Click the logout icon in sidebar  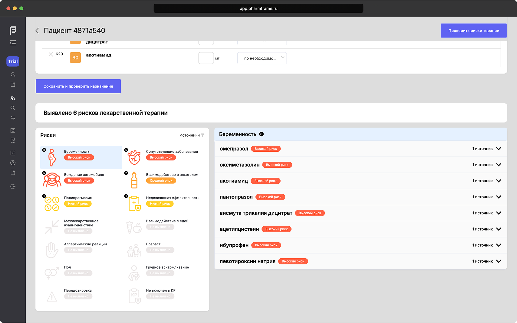[13, 186]
